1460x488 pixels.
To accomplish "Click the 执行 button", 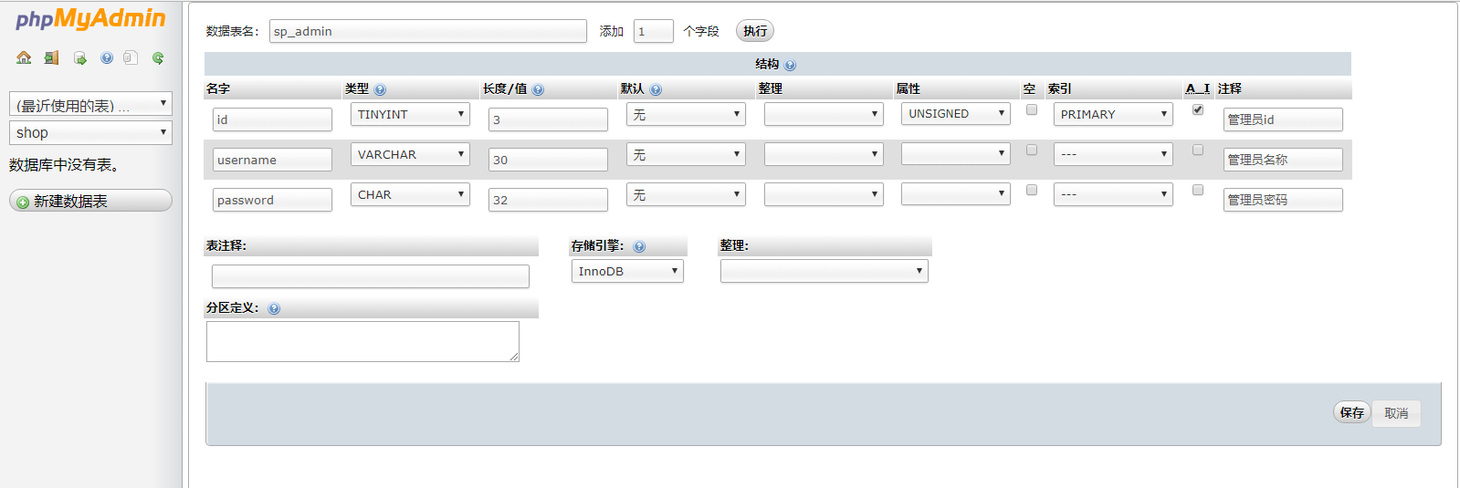I will 755,31.
